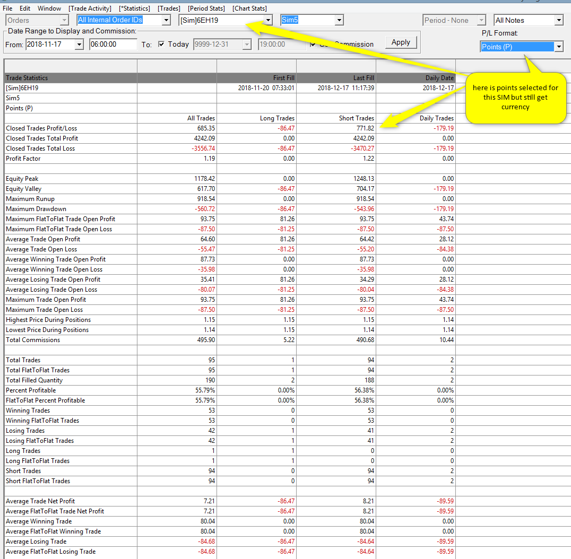Switch to the [Trade Activity] tab

pyautogui.click(x=90, y=8)
